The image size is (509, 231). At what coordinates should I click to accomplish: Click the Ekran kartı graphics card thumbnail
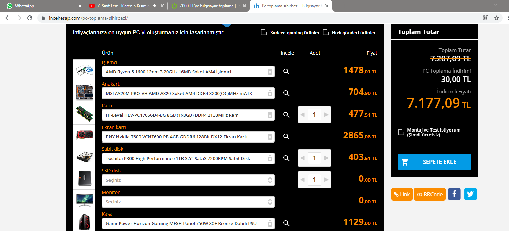coord(84,135)
